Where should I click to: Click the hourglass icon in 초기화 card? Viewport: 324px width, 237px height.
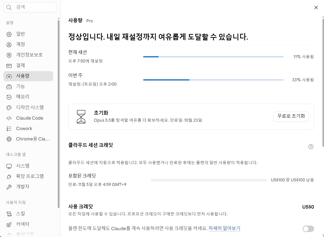tap(81, 117)
